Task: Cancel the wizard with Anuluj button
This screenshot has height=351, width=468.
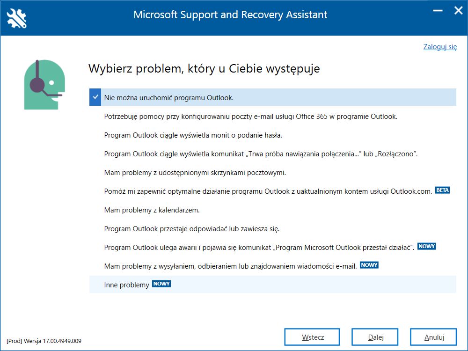Action: tap(433, 337)
